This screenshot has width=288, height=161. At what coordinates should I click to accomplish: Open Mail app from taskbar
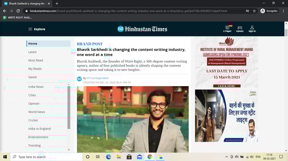(x=139, y=157)
